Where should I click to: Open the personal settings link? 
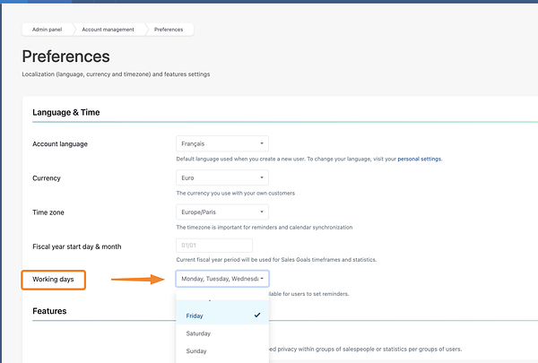[419, 159]
